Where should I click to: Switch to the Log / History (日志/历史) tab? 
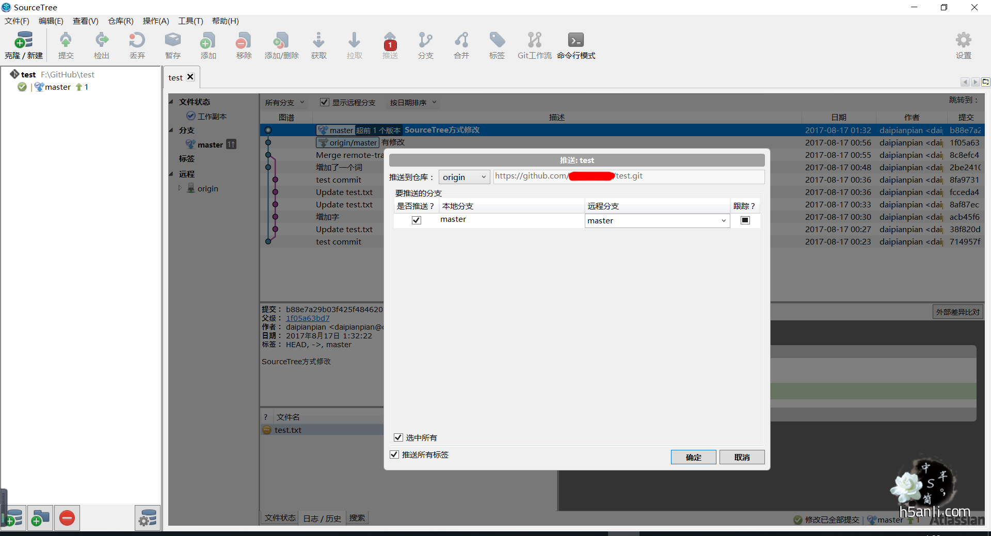coord(322,518)
